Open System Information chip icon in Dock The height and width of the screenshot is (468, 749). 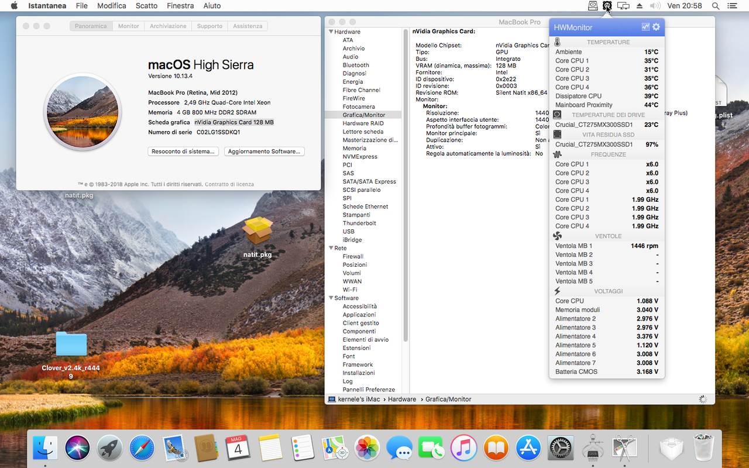coord(593,448)
